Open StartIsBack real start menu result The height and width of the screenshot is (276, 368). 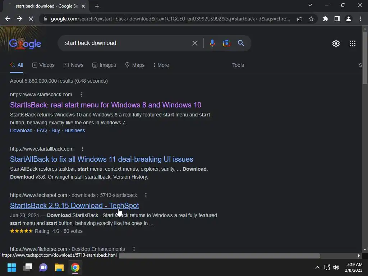(106, 105)
